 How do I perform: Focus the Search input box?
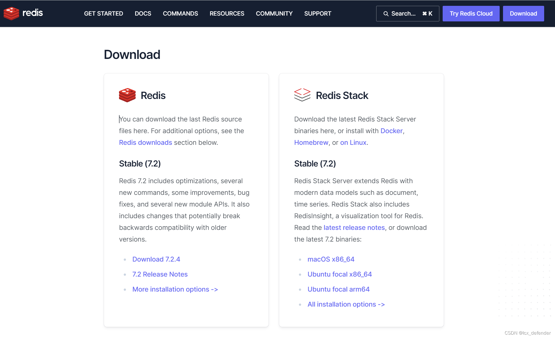pos(407,14)
